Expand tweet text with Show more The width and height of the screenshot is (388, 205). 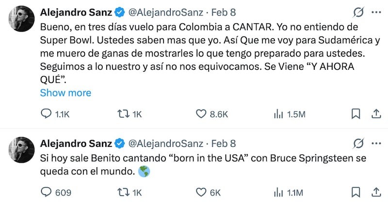(x=65, y=93)
